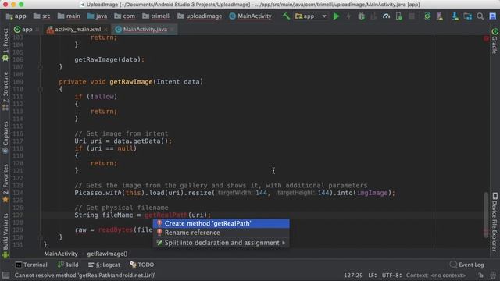The width and height of the screenshot is (500, 281).
Task: Click the LF line separator indicator
Action: tap(372, 276)
